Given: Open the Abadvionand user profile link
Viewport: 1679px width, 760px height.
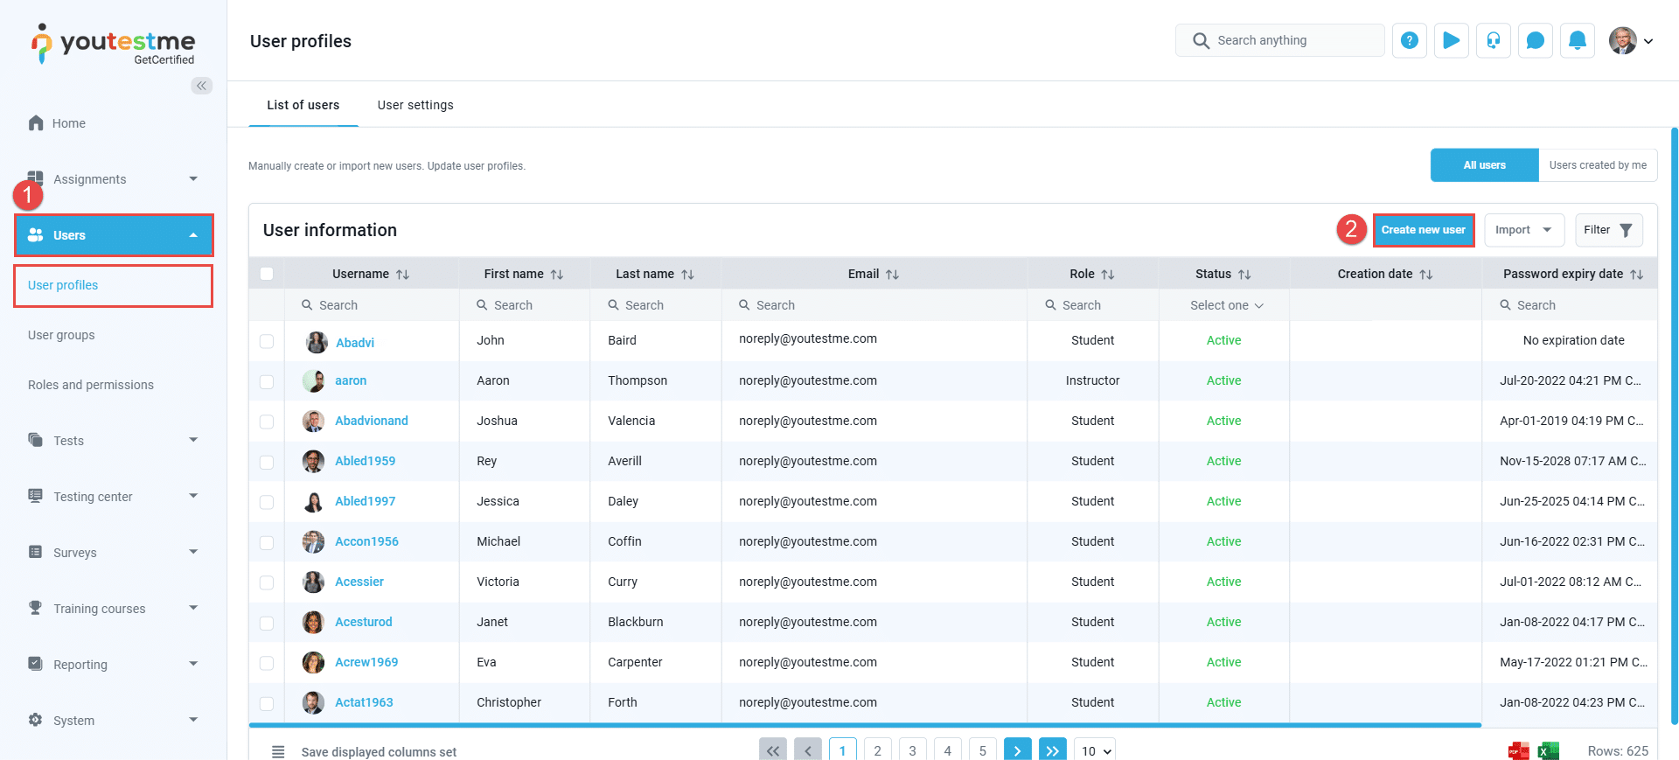Looking at the screenshot, I should pos(372,421).
